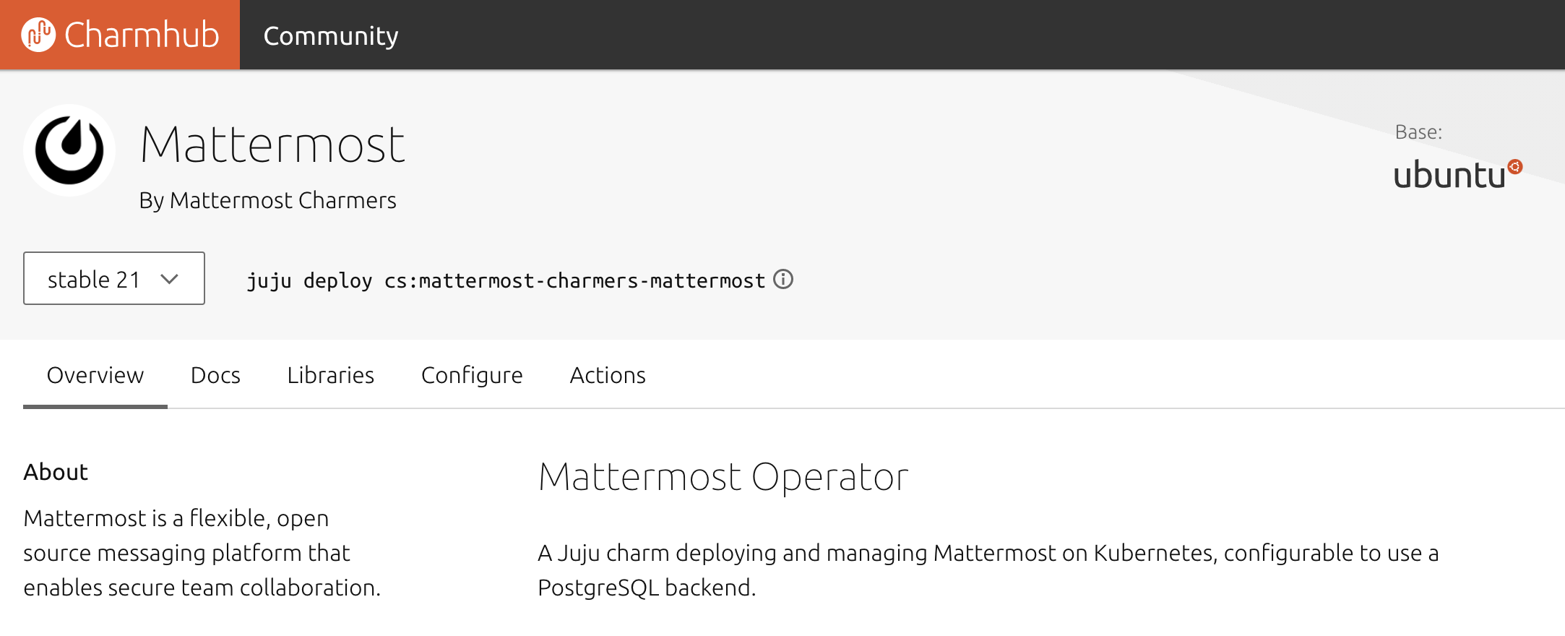Open the stable 21 channel dropdown
Screen dimensions: 1565x636
(114, 278)
